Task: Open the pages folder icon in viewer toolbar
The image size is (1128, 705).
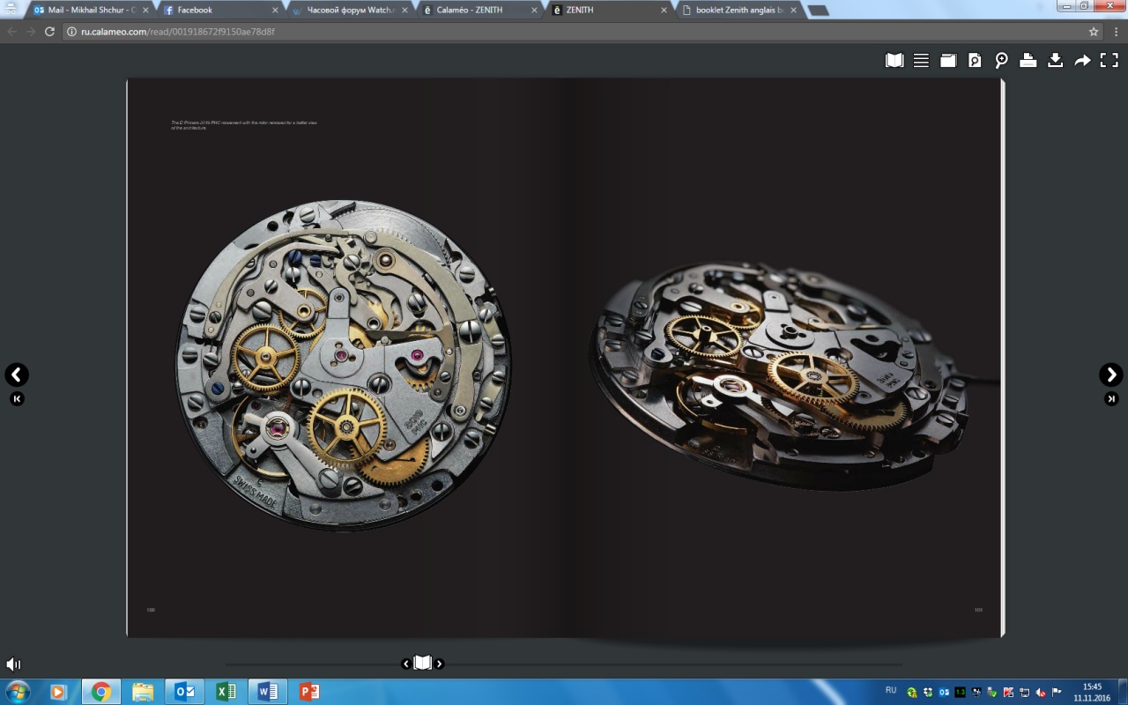Action: (x=948, y=61)
